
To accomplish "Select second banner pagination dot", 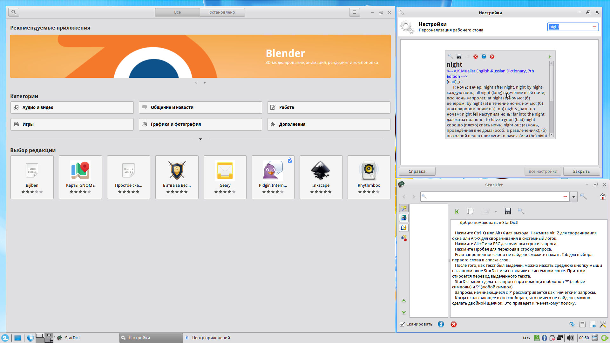I will coord(205,83).
